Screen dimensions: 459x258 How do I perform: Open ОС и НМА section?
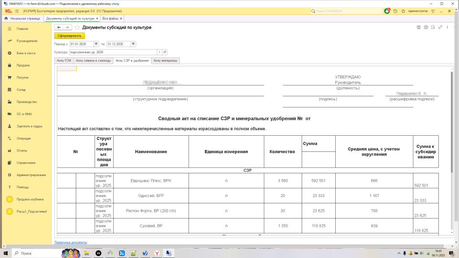[x=24, y=114]
